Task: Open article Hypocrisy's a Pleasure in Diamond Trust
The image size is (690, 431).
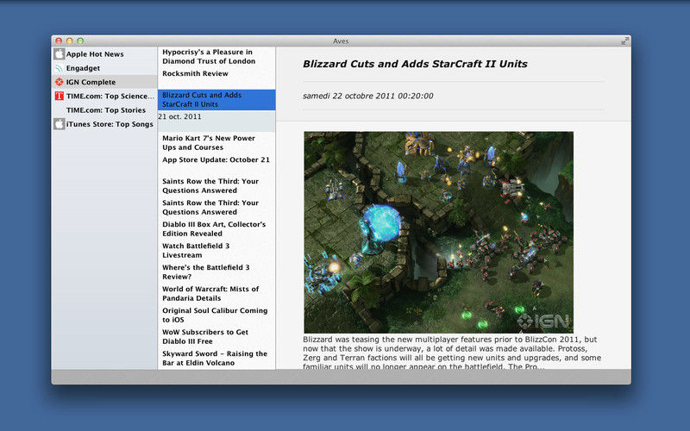Action: tap(216, 57)
